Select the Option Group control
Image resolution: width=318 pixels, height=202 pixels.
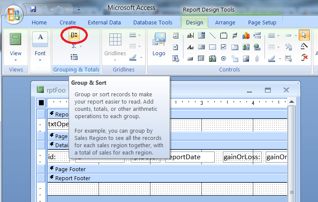(223, 36)
